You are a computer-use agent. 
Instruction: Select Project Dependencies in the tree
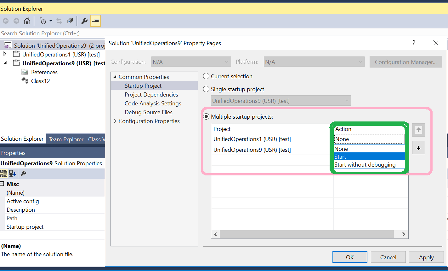pos(151,94)
